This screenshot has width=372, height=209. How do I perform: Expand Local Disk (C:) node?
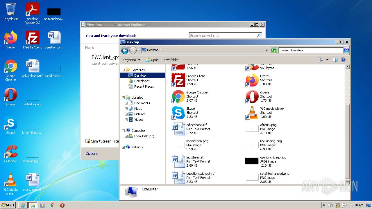(x=126, y=136)
